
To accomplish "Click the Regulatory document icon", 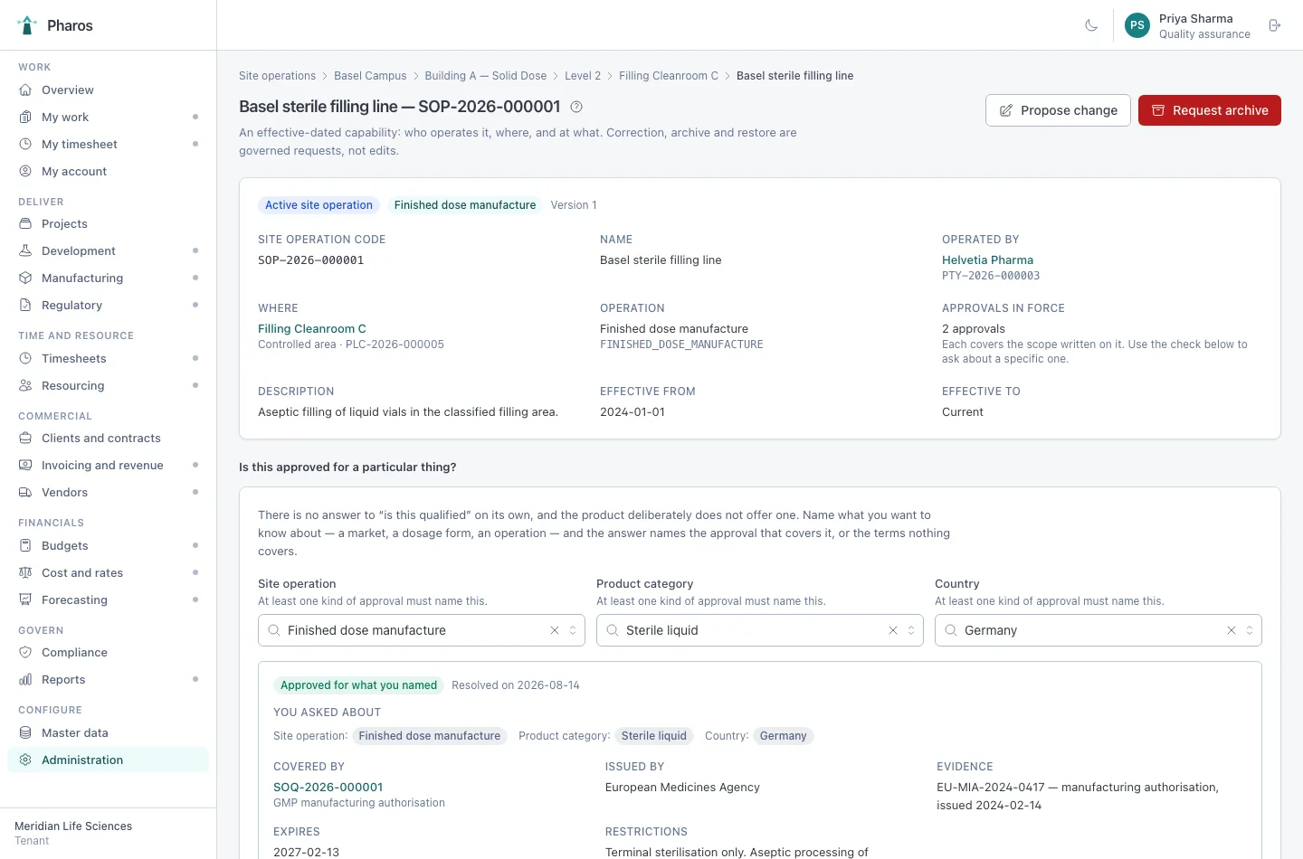I will click(25, 306).
